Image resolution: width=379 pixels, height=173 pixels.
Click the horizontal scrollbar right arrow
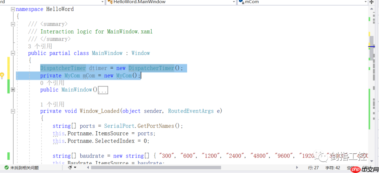pyautogui.click(x=297, y=167)
